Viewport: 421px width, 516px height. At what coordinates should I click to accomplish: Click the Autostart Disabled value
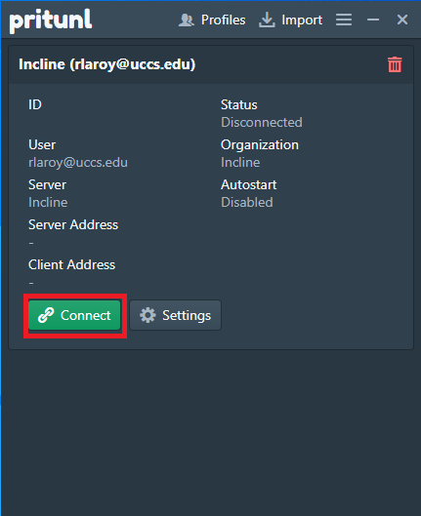pos(247,202)
